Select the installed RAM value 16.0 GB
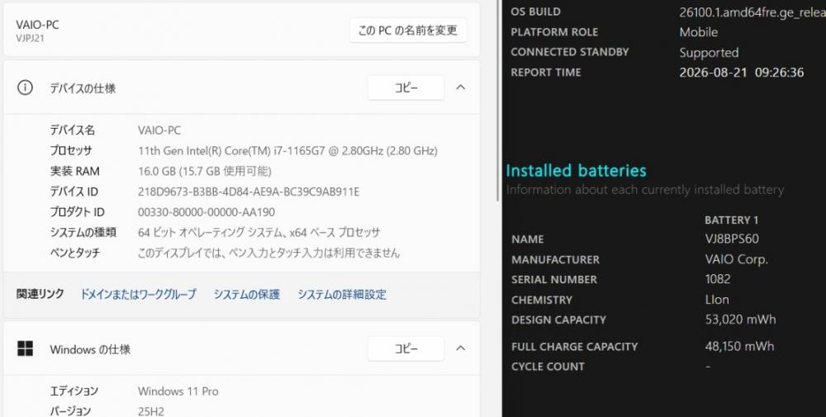The image size is (826, 417). [204, 171]
